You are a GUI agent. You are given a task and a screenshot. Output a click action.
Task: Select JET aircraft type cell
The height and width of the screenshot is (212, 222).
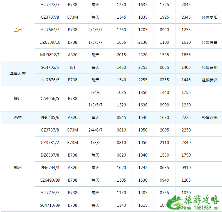click(x=73, y=67)
